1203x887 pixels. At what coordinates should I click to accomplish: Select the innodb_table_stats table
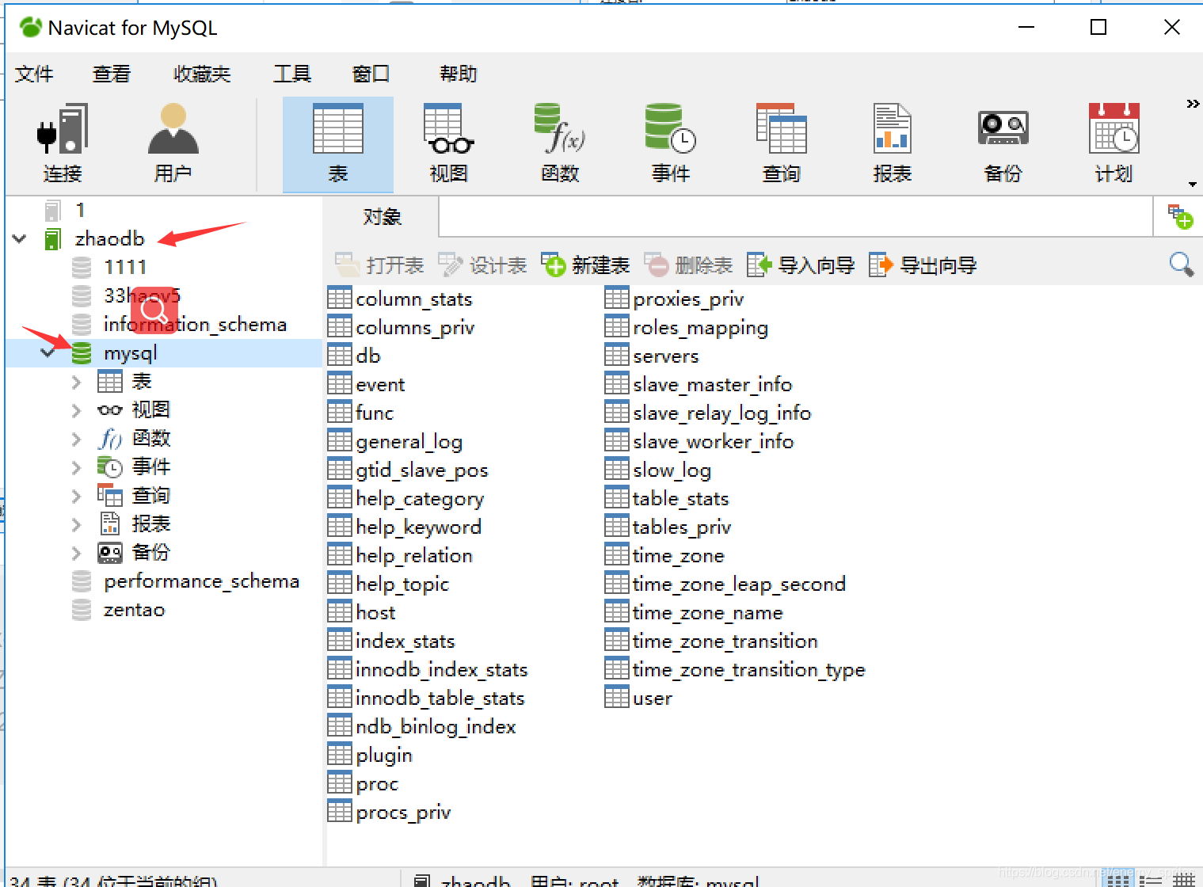click(440, 698)
